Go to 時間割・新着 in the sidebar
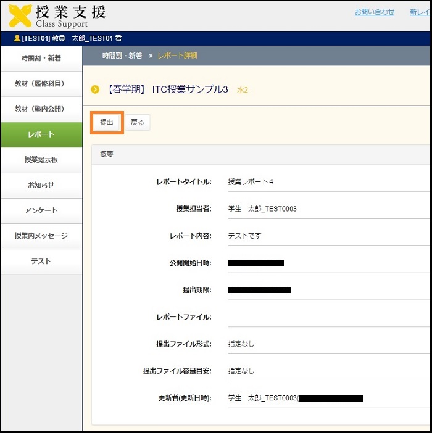This screenshot has width=432, height=433. (x=41, y=59)
